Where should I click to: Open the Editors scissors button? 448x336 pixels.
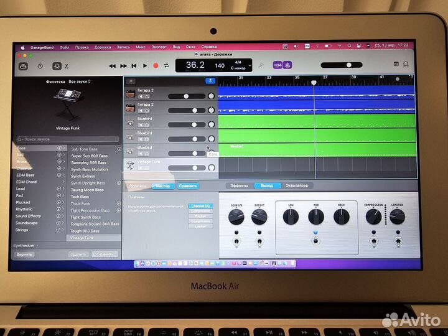pos(67,67)
